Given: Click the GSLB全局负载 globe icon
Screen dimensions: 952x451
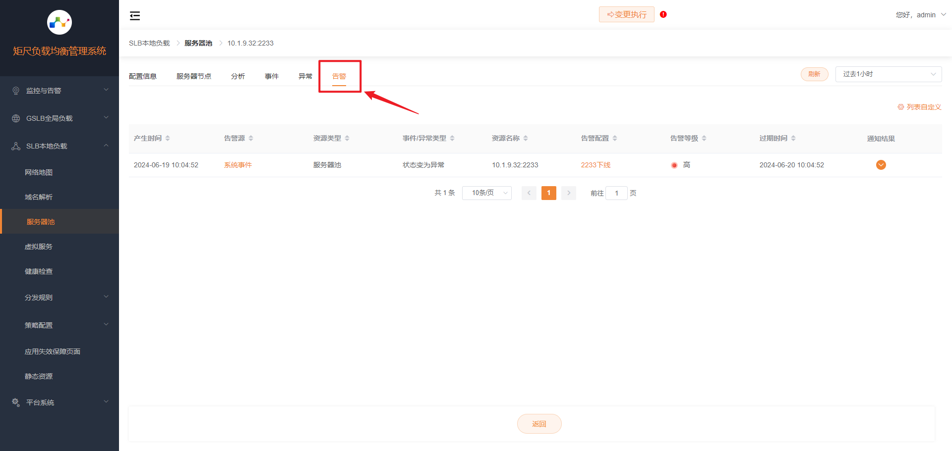Looking at the screenshot, I should click(15, 118).
